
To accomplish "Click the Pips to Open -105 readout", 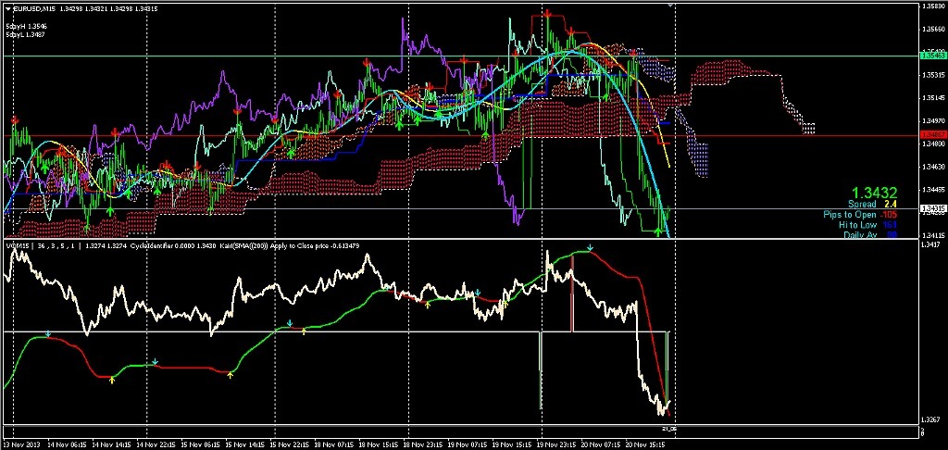I will coord(860,215).
